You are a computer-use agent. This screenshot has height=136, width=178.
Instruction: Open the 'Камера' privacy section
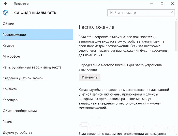point(37,46)
